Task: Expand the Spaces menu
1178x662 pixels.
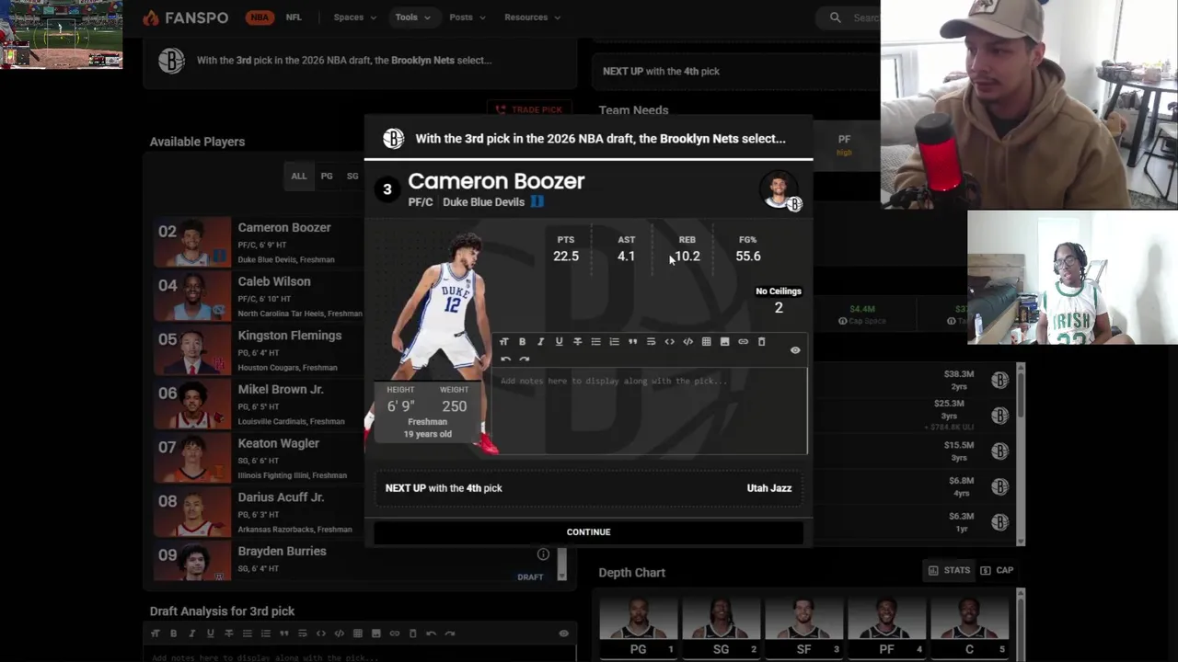Action: pyautogui.click(x=354, y=17)
